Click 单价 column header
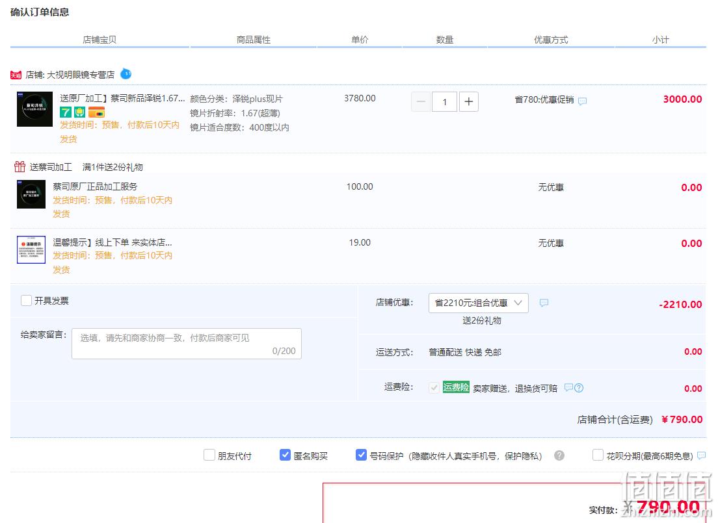The image size is (718, 523). click(360, 40)
